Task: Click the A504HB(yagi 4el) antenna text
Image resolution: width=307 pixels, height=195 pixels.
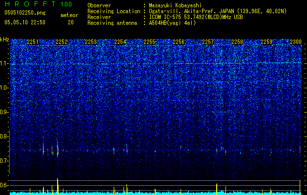Action: click(x=172, y=23)
